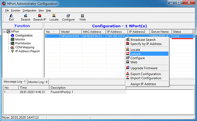The height and width of the screenshot is (121, 197).
Task: Click the Configure icon in context menu
Action: [x=128, y=58]
